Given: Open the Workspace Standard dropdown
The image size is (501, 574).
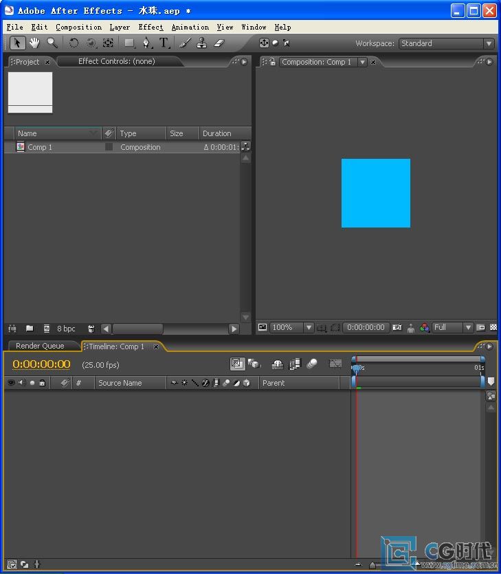Looking at the screenshot, I should 447,43.
